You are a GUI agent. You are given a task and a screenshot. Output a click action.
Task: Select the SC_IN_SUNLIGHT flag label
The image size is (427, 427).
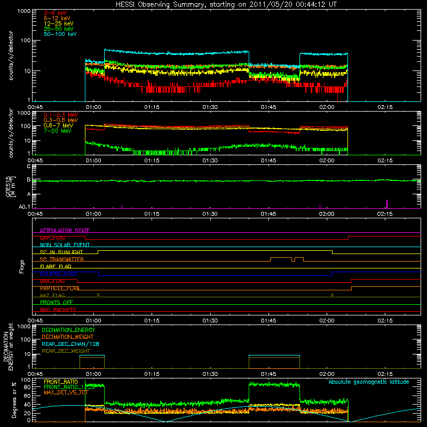click(x=61, y=252)
